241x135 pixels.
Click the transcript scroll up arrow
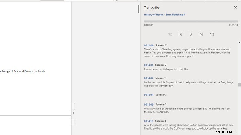[239, 42]
